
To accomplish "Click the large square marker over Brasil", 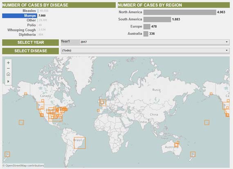I will 80,143.
